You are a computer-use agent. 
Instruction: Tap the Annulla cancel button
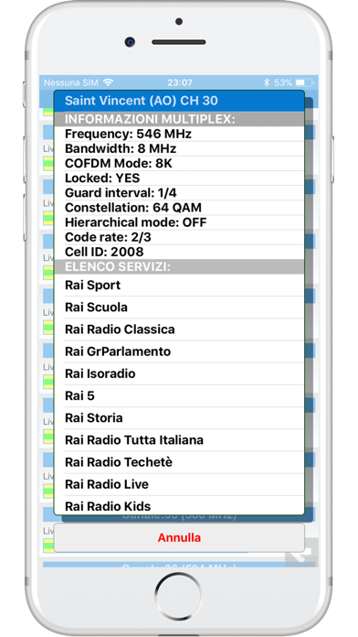coord(179,537)
